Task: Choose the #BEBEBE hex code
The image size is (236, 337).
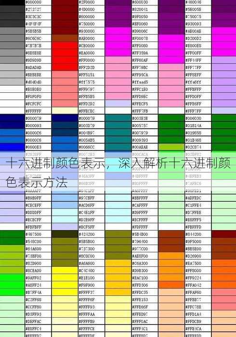Action: pos(33,75)
